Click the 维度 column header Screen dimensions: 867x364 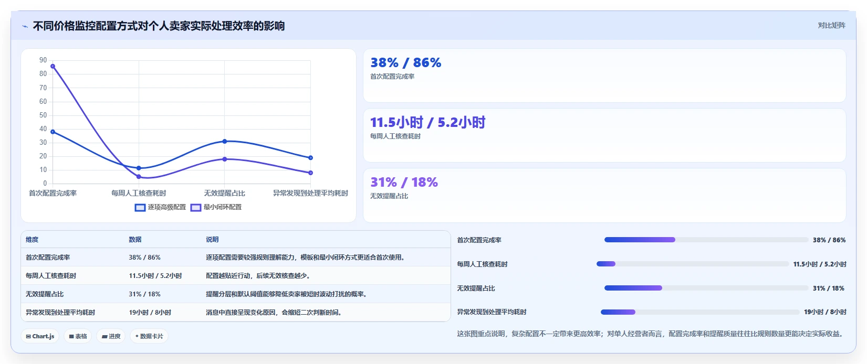32,239
